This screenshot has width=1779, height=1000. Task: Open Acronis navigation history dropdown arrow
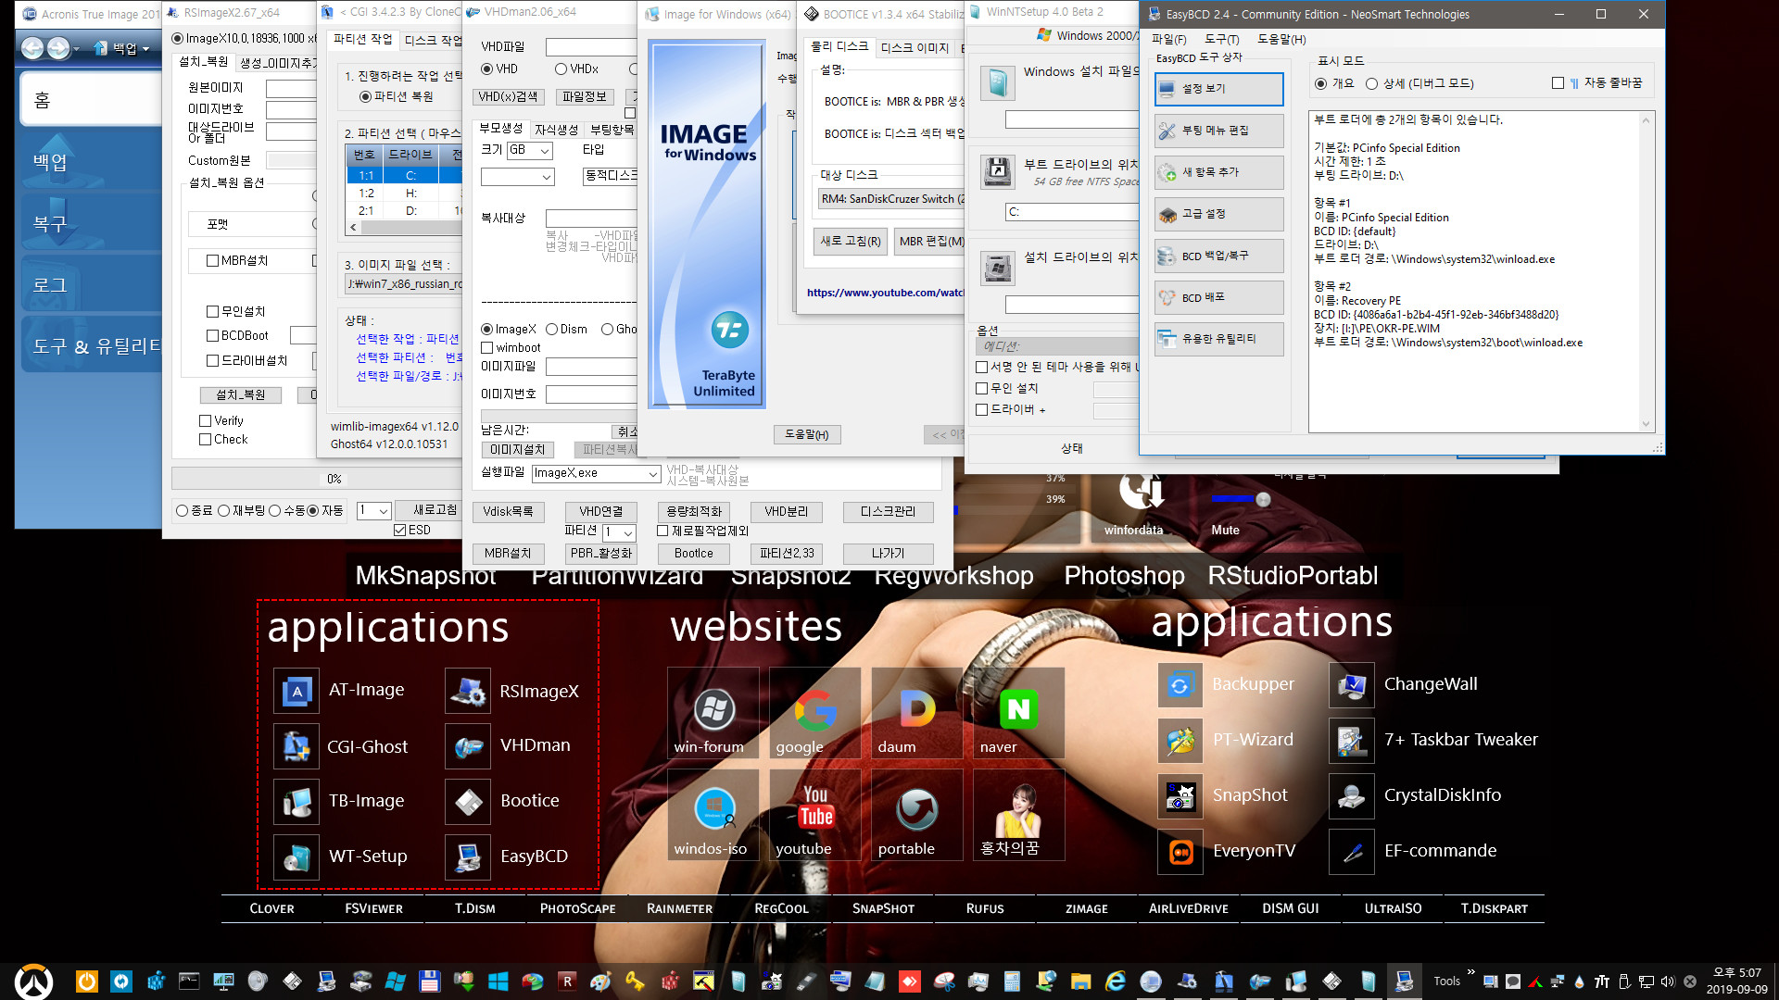click(x=76, y=48)
